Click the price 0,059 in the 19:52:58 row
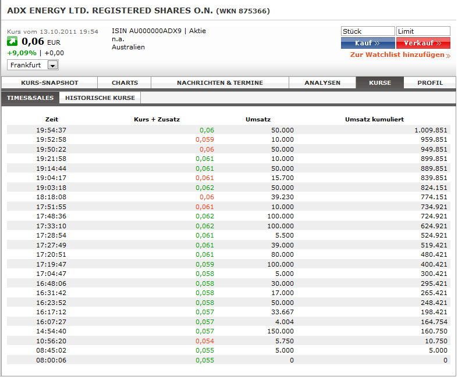This screenshot has height=377, width=458. [205, 139]
